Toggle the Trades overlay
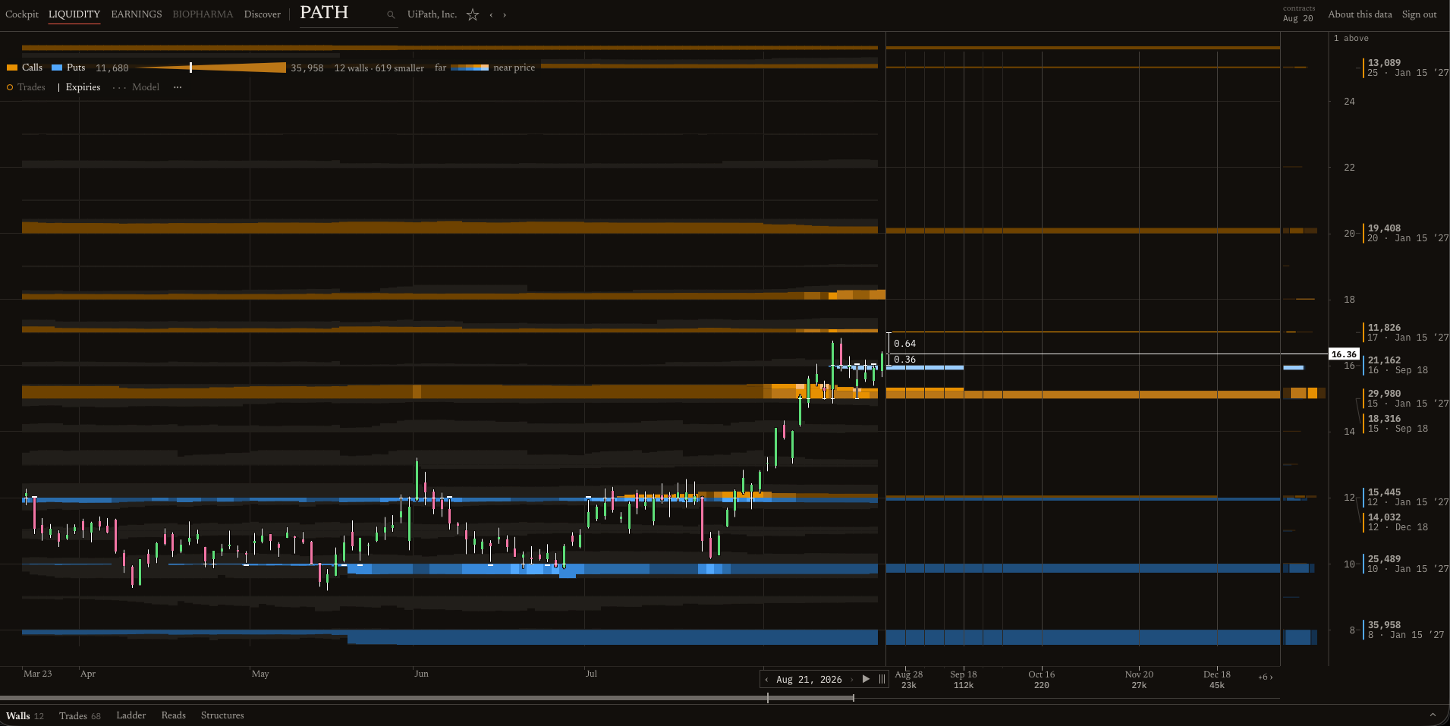Image resolution: width=1450 pixels, height=726 pixels. coord(27,87)
